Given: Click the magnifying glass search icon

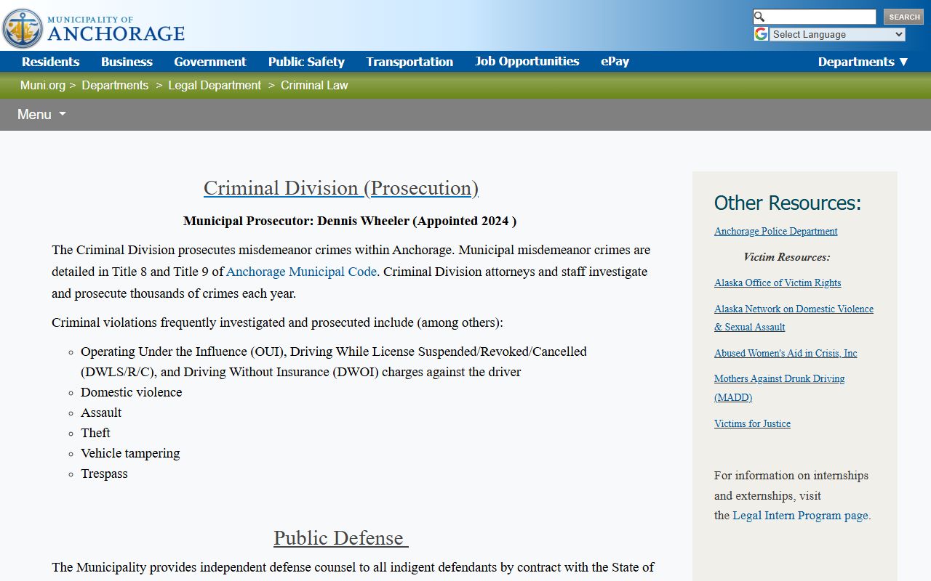Looking at the screenshot, I should click(759, 17).
